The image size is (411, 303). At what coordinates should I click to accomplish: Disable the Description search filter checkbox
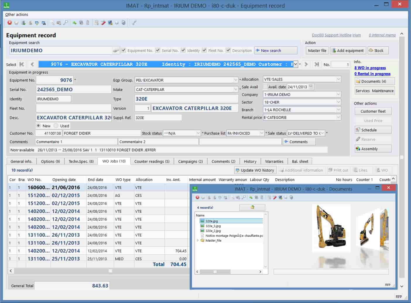point(228,50)
